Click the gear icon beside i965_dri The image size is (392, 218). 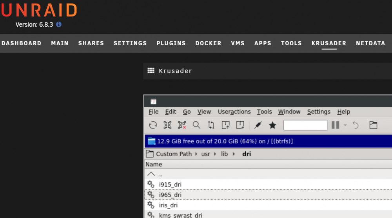[x=151, y=195]
